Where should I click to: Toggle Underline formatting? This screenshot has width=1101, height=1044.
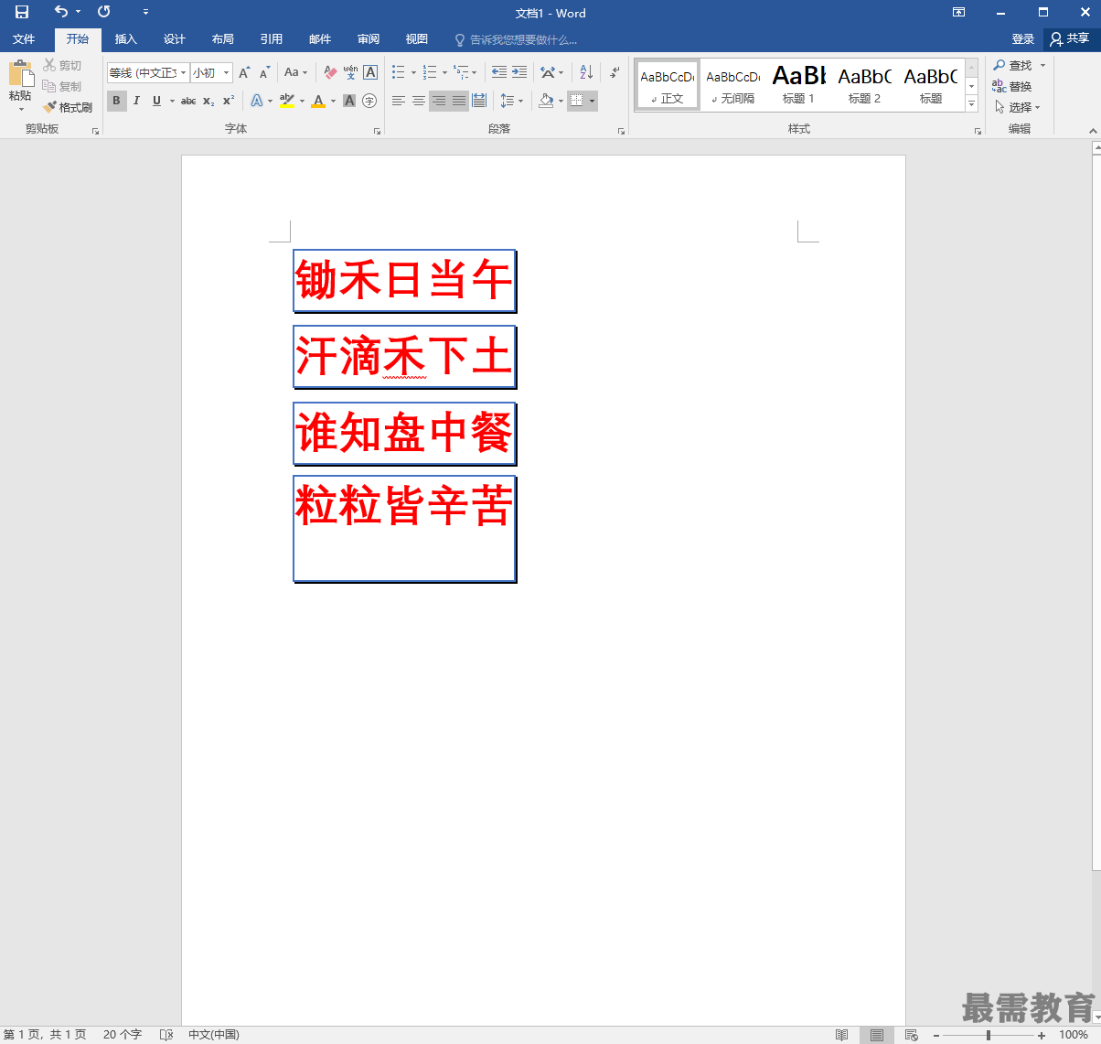coord(156,101)
